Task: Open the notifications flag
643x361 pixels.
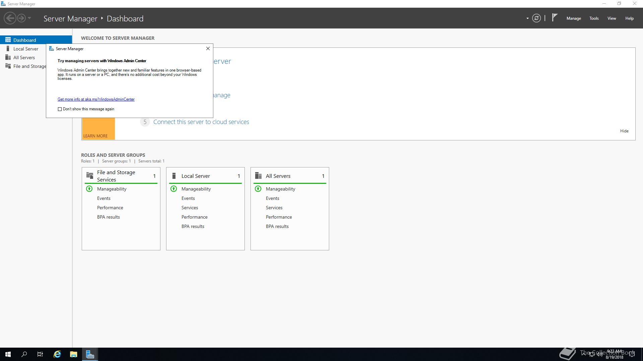Action: click(x=555, y=17)
